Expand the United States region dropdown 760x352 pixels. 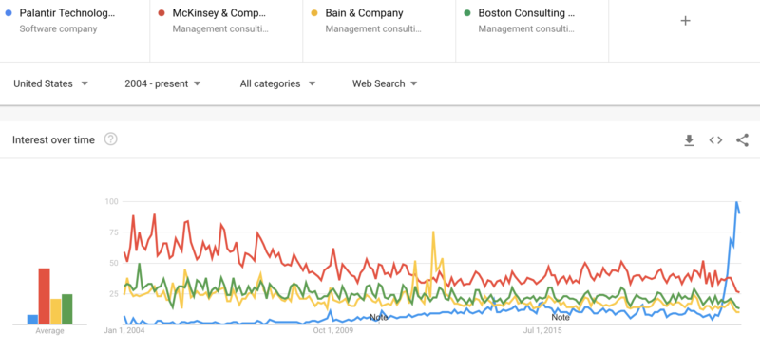point(51,83)
